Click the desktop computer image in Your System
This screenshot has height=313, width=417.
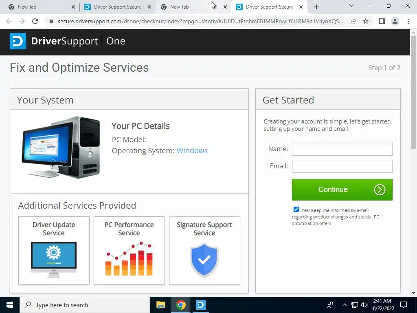coord(61,147)
